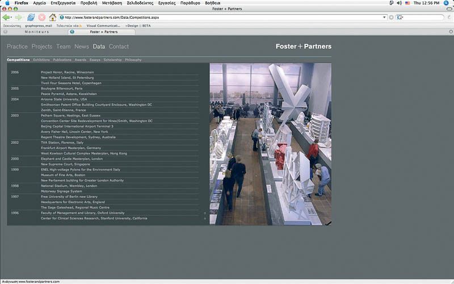Switch to the Scholarship sub-tab
Image resolution: width=454 pixels, height=284 pixels.
112,60
